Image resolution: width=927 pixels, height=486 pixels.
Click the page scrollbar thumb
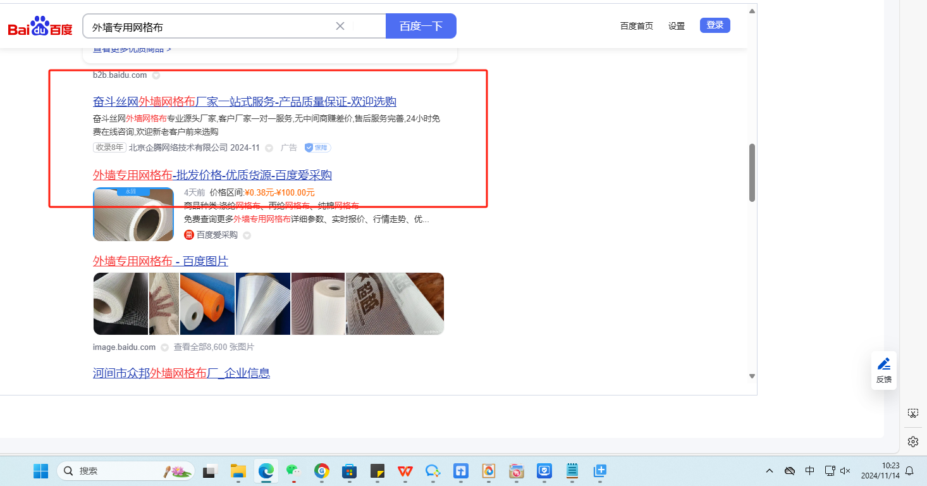pos(752,173)
